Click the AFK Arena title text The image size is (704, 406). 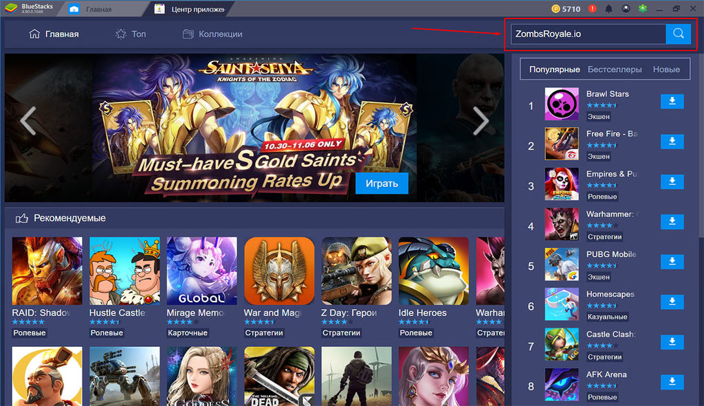point(606,374)
